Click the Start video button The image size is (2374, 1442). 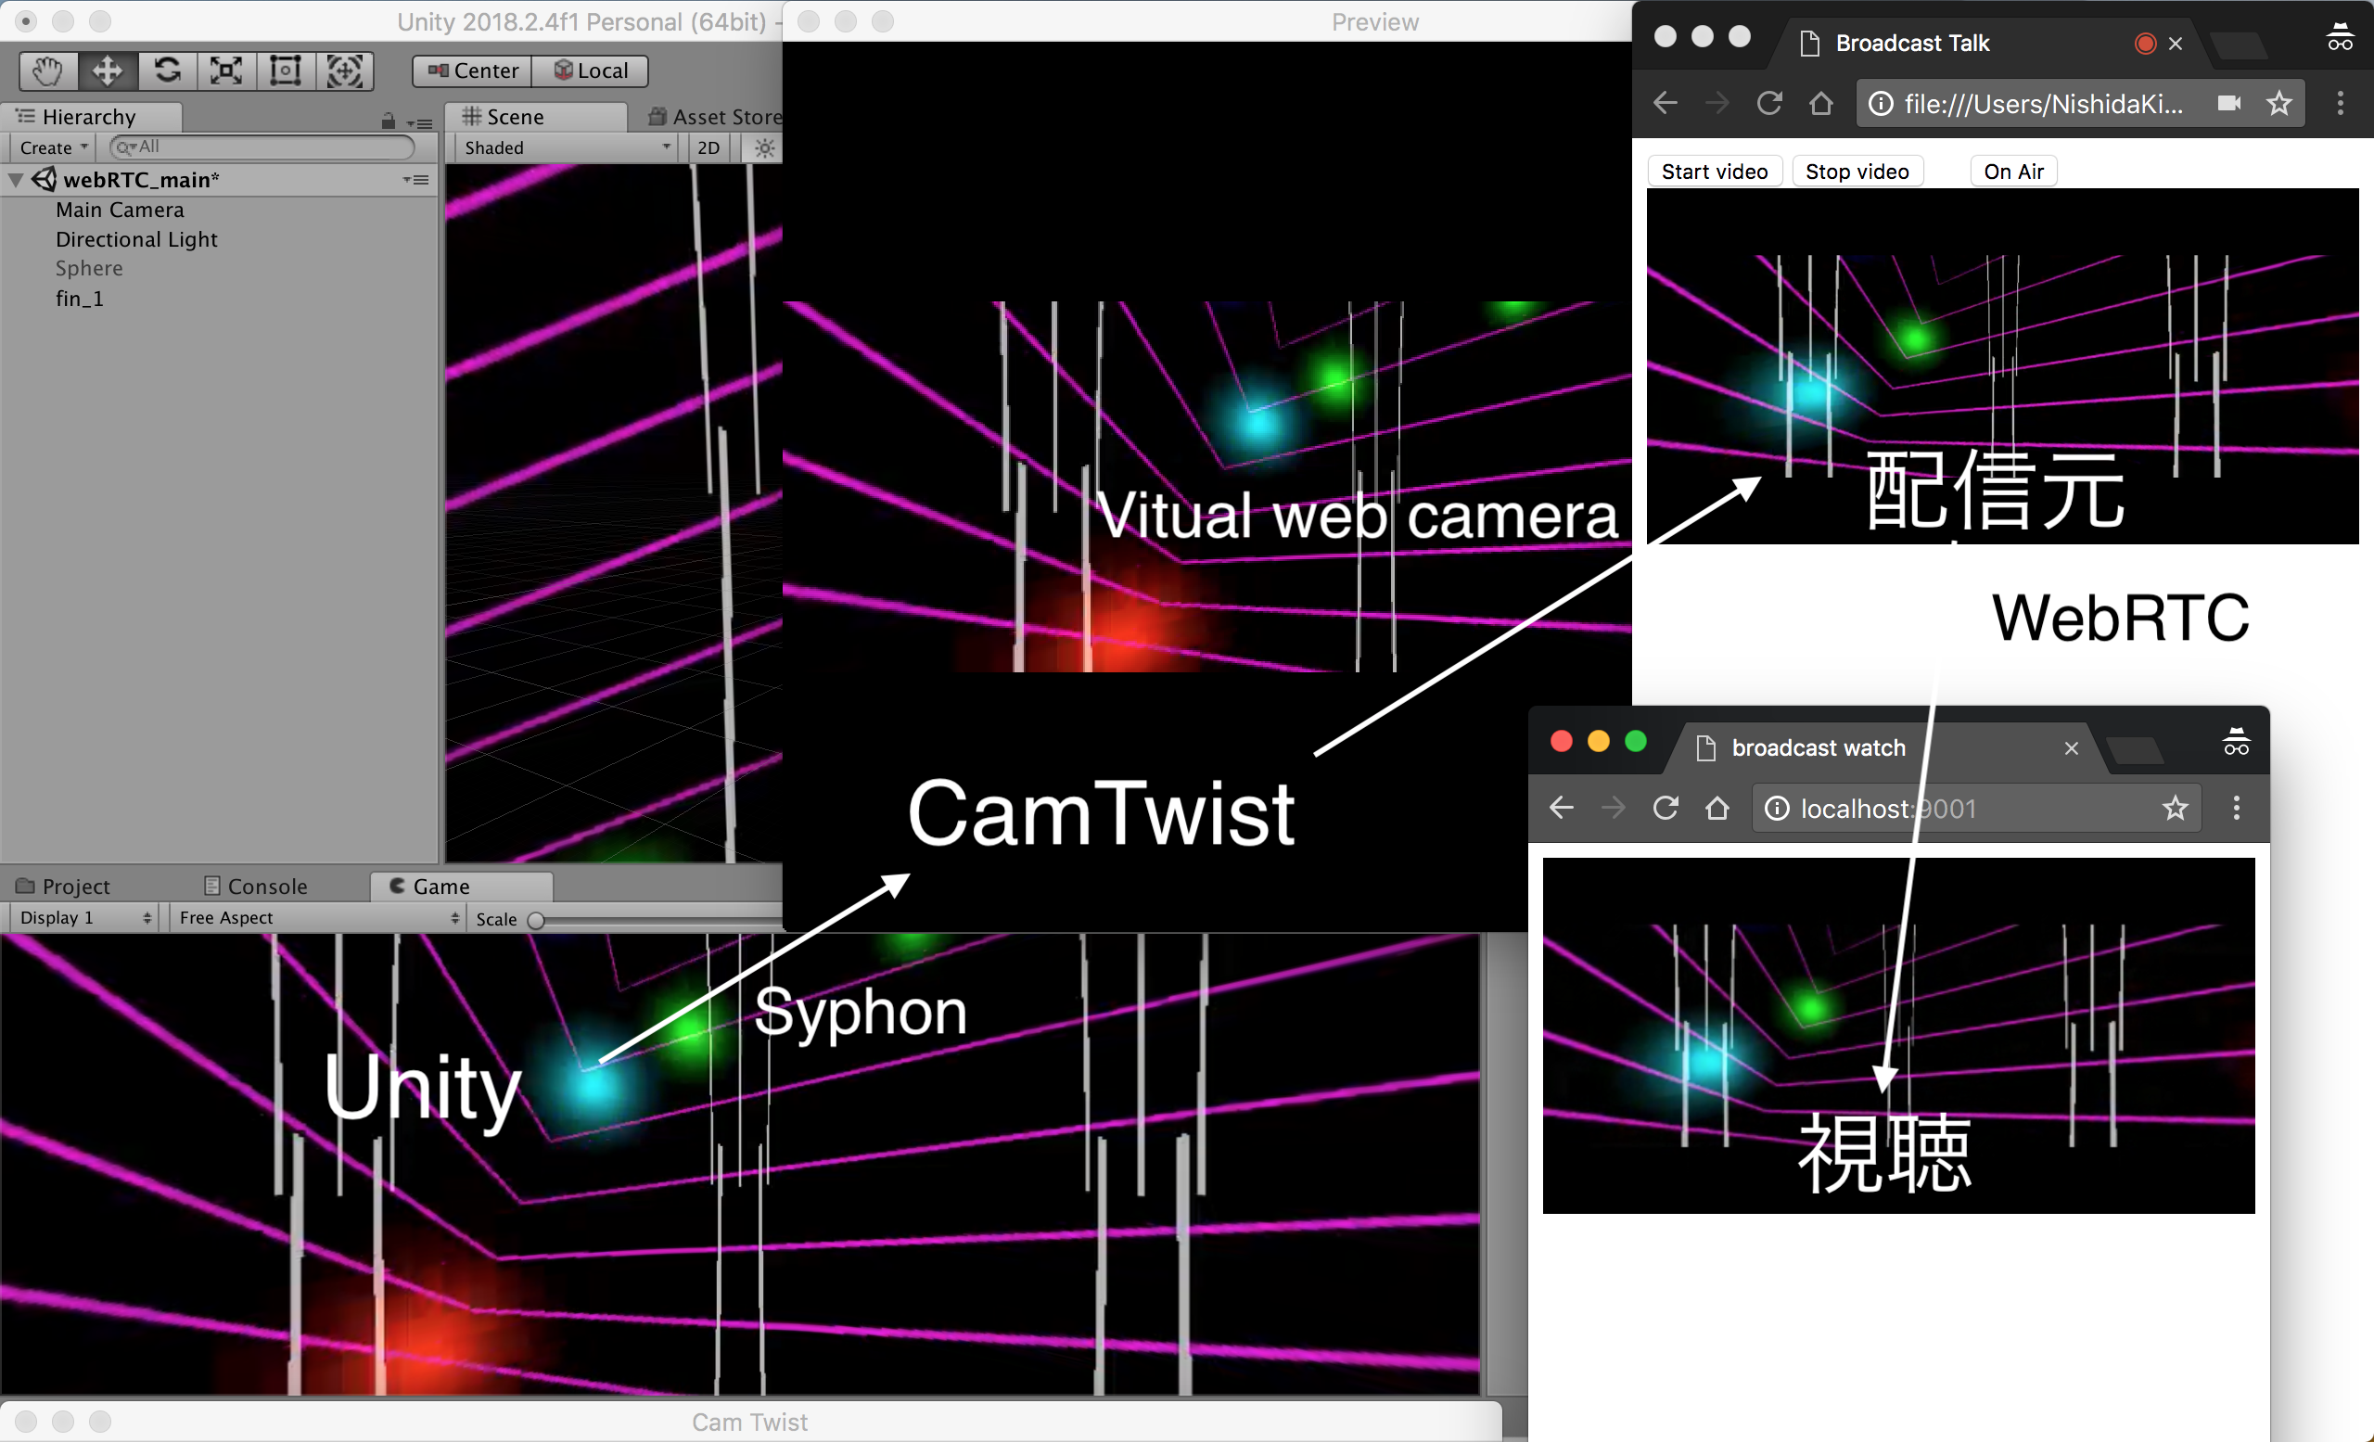point(1714,171)
